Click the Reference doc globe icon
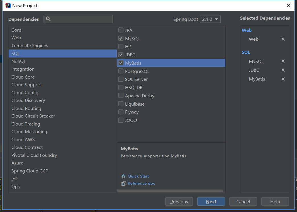297x212 pixels. point(123,184)
